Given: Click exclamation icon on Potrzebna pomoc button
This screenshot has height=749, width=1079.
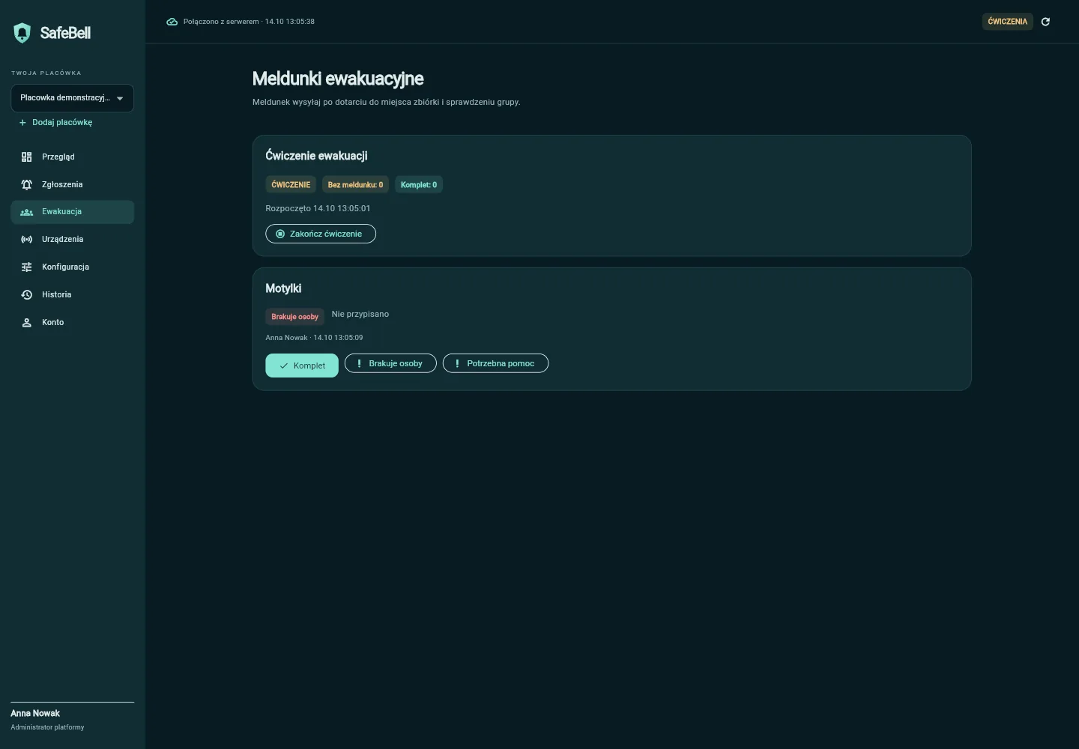Looking at the screenshot, I should (458, 363).
